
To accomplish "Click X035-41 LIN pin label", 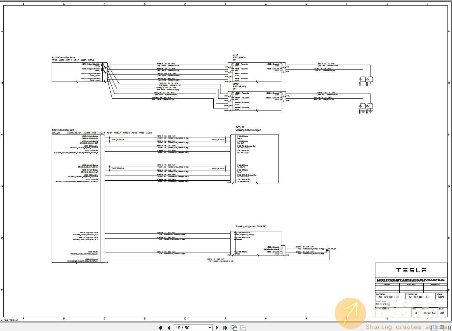I will click(x=93, y=252).
